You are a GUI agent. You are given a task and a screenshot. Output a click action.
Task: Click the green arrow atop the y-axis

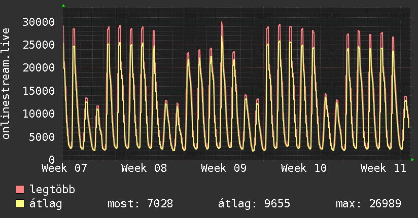point(63,6)
